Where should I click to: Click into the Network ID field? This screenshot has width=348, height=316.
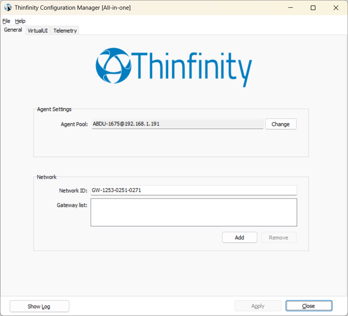tap(193, 190)
